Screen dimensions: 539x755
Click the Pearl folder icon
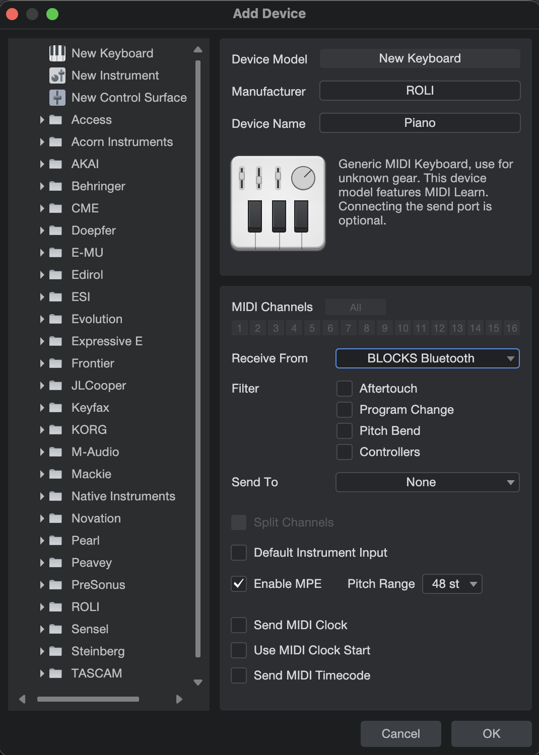pos(55,541)
